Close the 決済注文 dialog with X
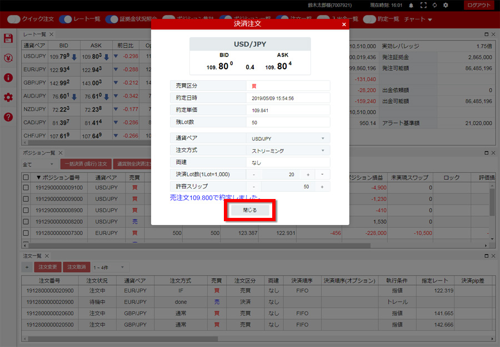The image size is (500, 347). pos(344,24)
